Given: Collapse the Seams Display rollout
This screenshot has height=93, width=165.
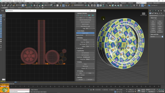Looking at the screenshot, I should click(81, 31).
